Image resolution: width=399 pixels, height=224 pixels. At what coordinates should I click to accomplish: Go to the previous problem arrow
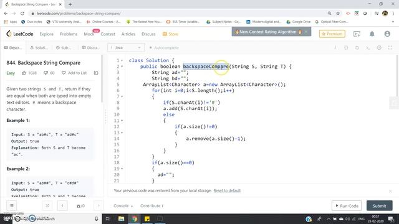(62, 206)
